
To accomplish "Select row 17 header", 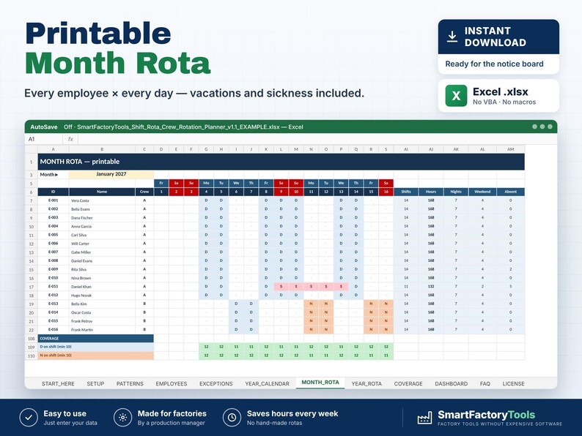I will [32, 287].
